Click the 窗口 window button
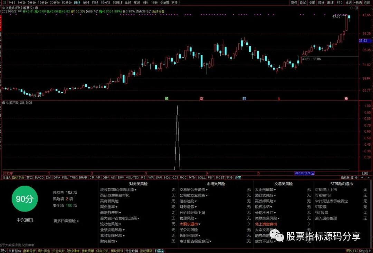The image size is (373, 253). (29, 178)
